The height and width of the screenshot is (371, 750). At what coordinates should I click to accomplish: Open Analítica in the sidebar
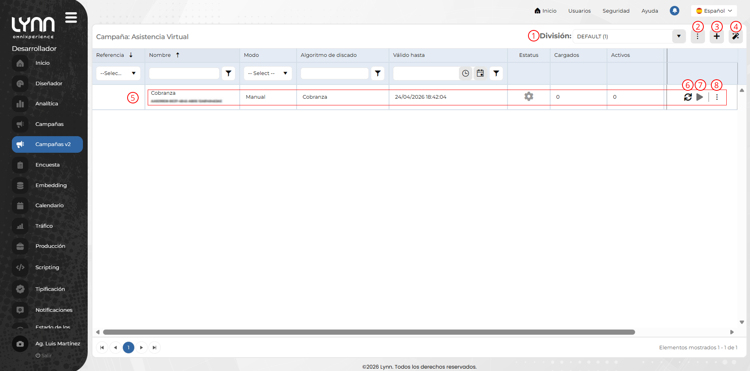[x=47, y=104]
